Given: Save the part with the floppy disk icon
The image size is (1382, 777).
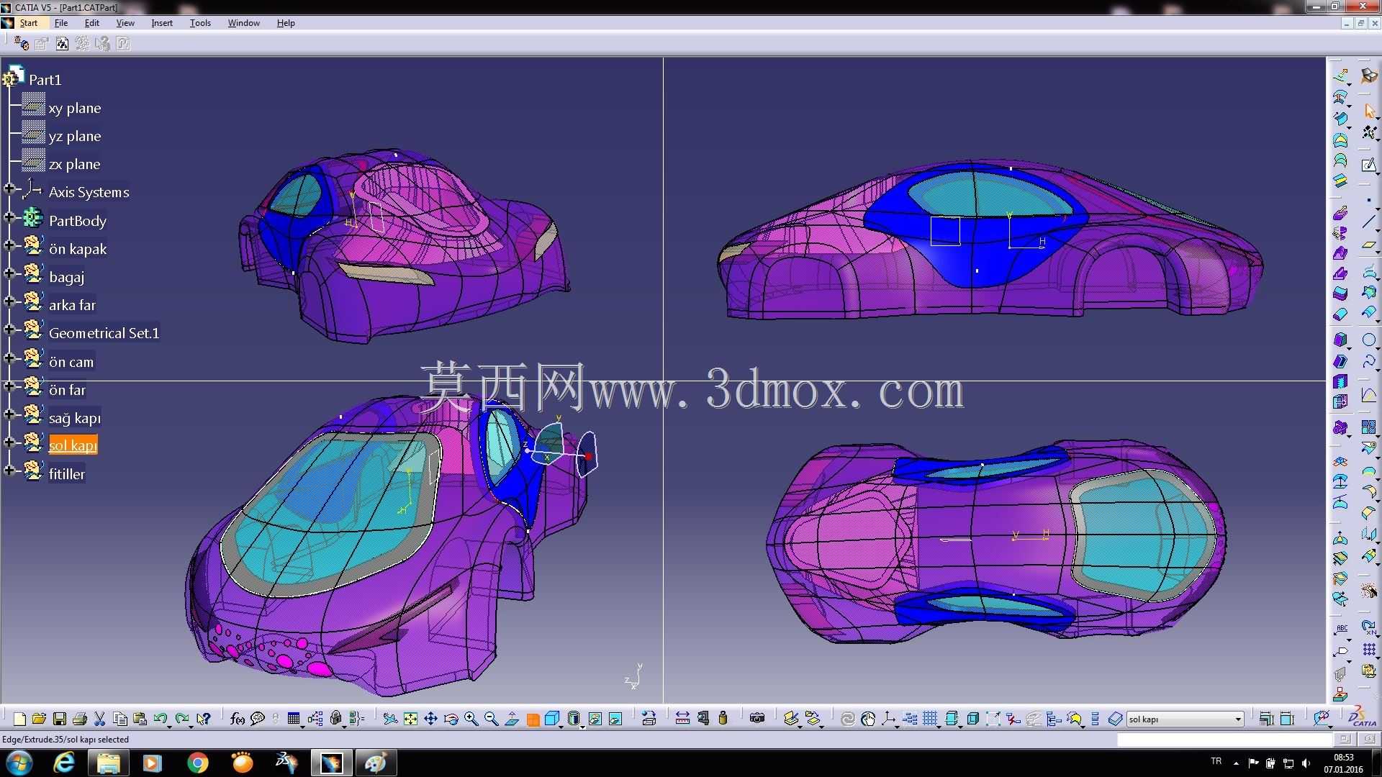Looking at the screenshot, I should [x=60, y=718].
